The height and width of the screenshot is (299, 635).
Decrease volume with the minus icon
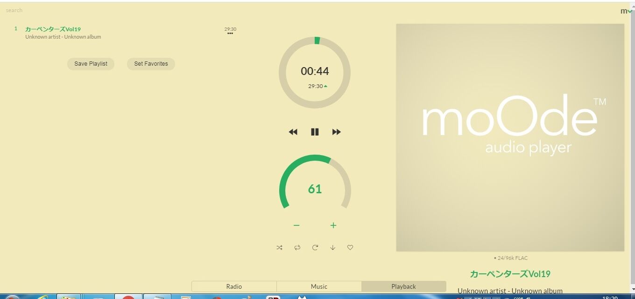pos(296,225)
